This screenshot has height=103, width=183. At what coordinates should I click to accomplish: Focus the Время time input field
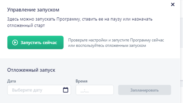click(95, 90)
